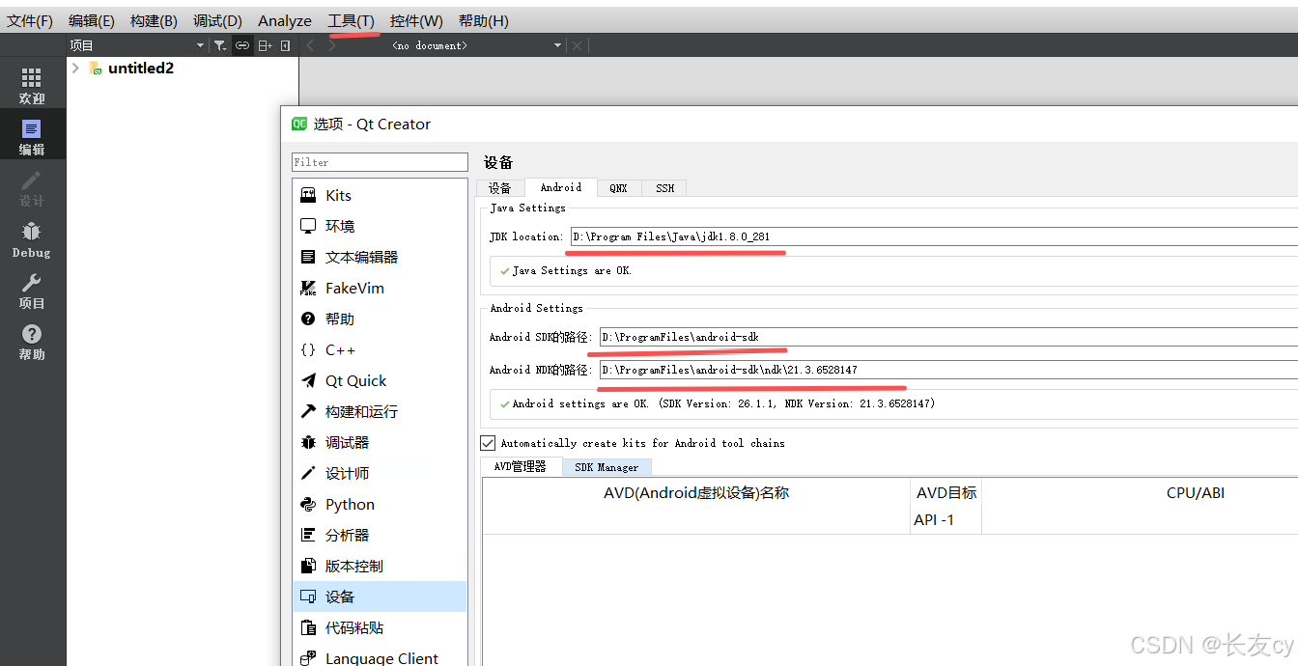The height and width of the screenshot is (666, 1298).
Task: Switch to the 设备 tab
Action: coord(499,188)
